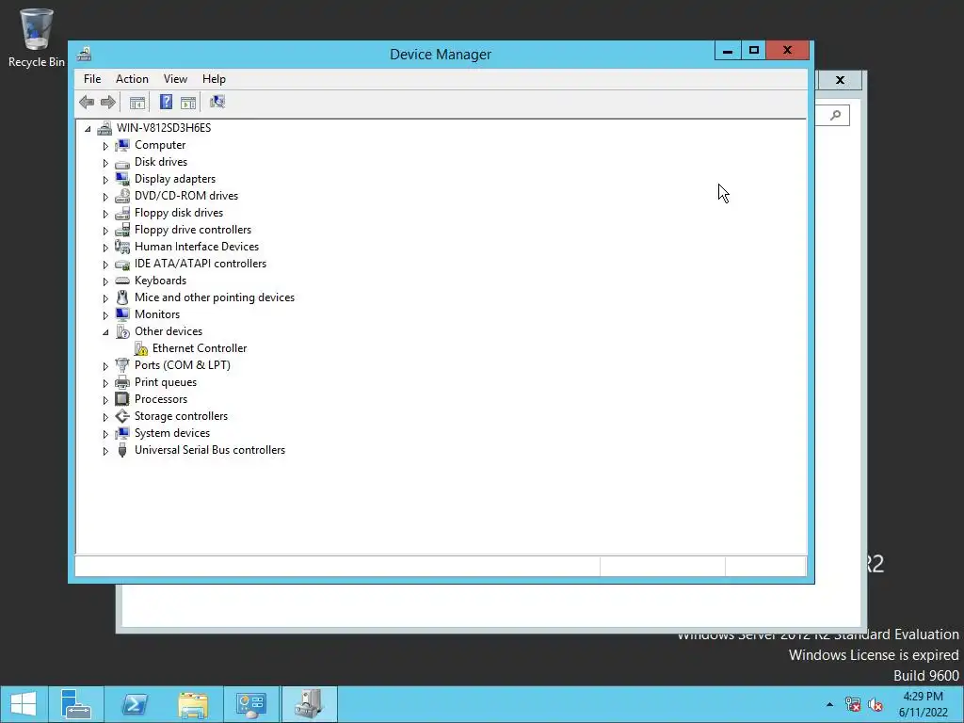The height and width of the screenshot is (723, 964).
Task: Open the Action menu
Action: coord(132,79)
